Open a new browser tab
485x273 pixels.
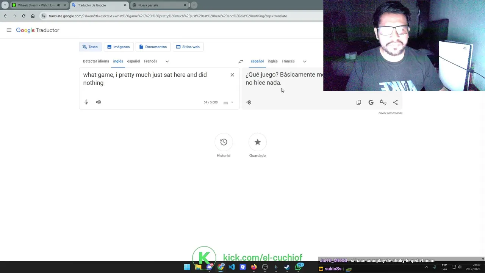point(194,5)
